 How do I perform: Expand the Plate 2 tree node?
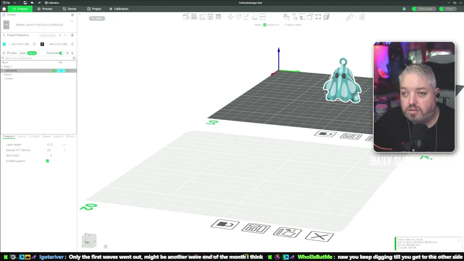pyautogui.click(x=2, y=75)
